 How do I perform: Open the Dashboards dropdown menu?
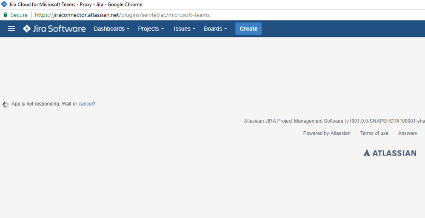click(111, 29)
